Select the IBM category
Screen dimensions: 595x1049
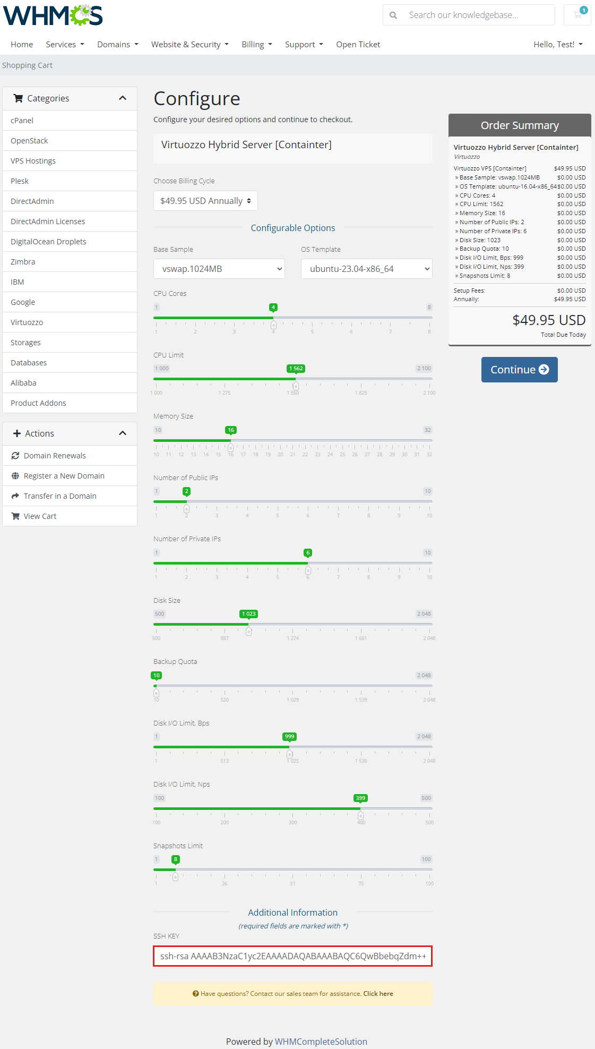(70, 282)
